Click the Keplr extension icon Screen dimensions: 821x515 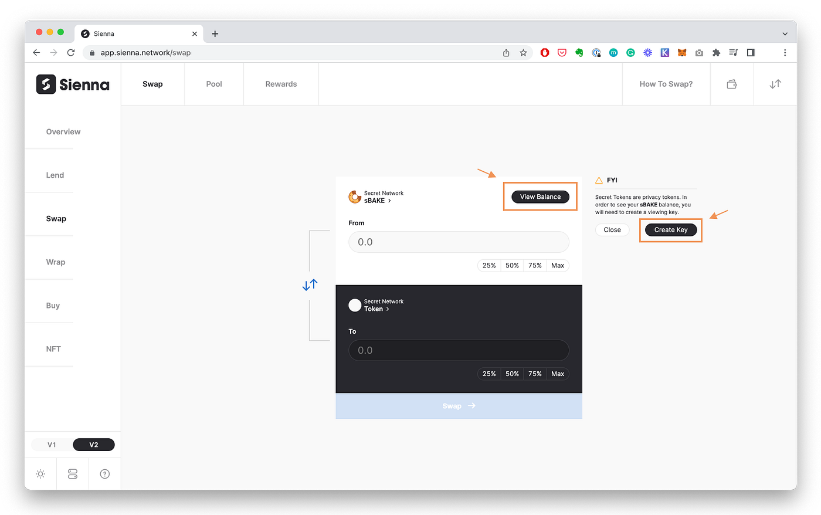pyautogui.click(x=664, y=52)
